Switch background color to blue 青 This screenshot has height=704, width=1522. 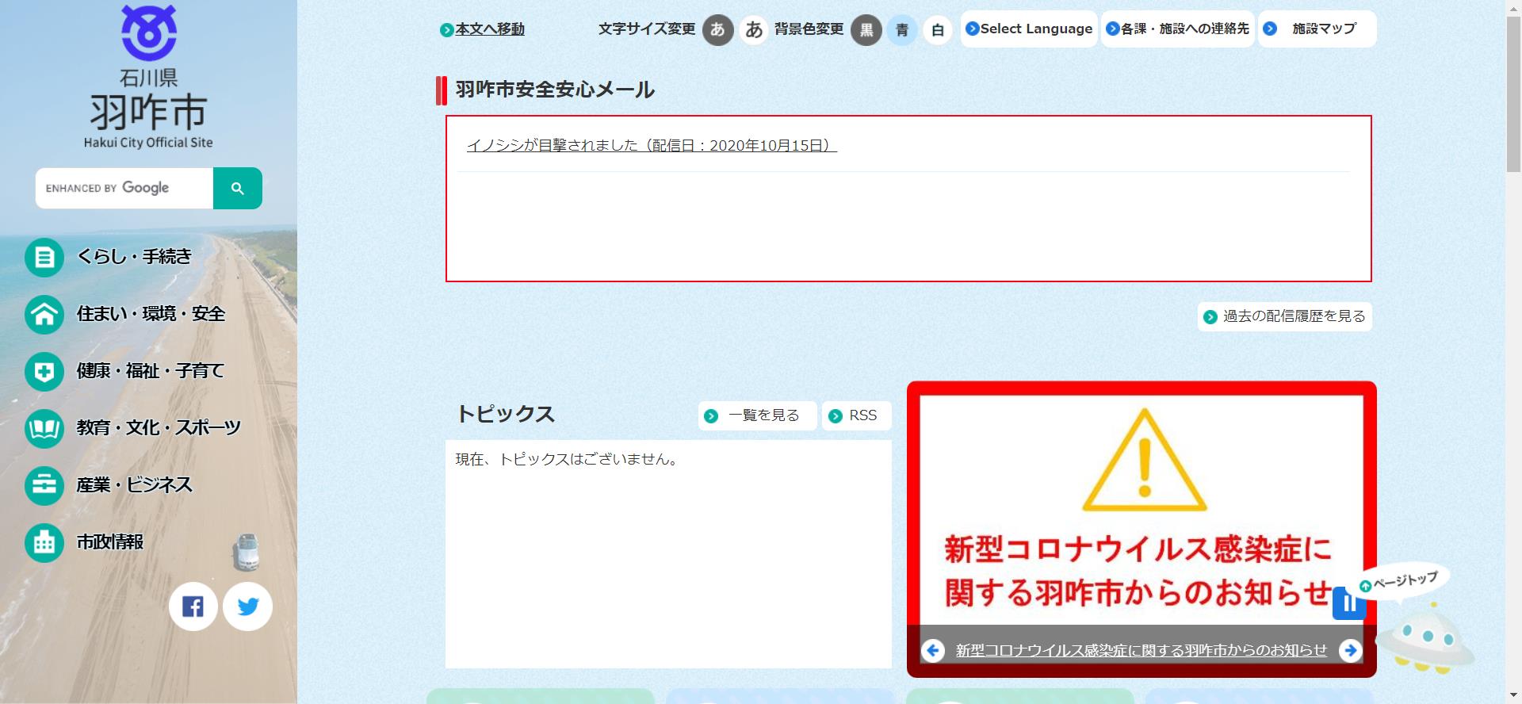(902, 30)
